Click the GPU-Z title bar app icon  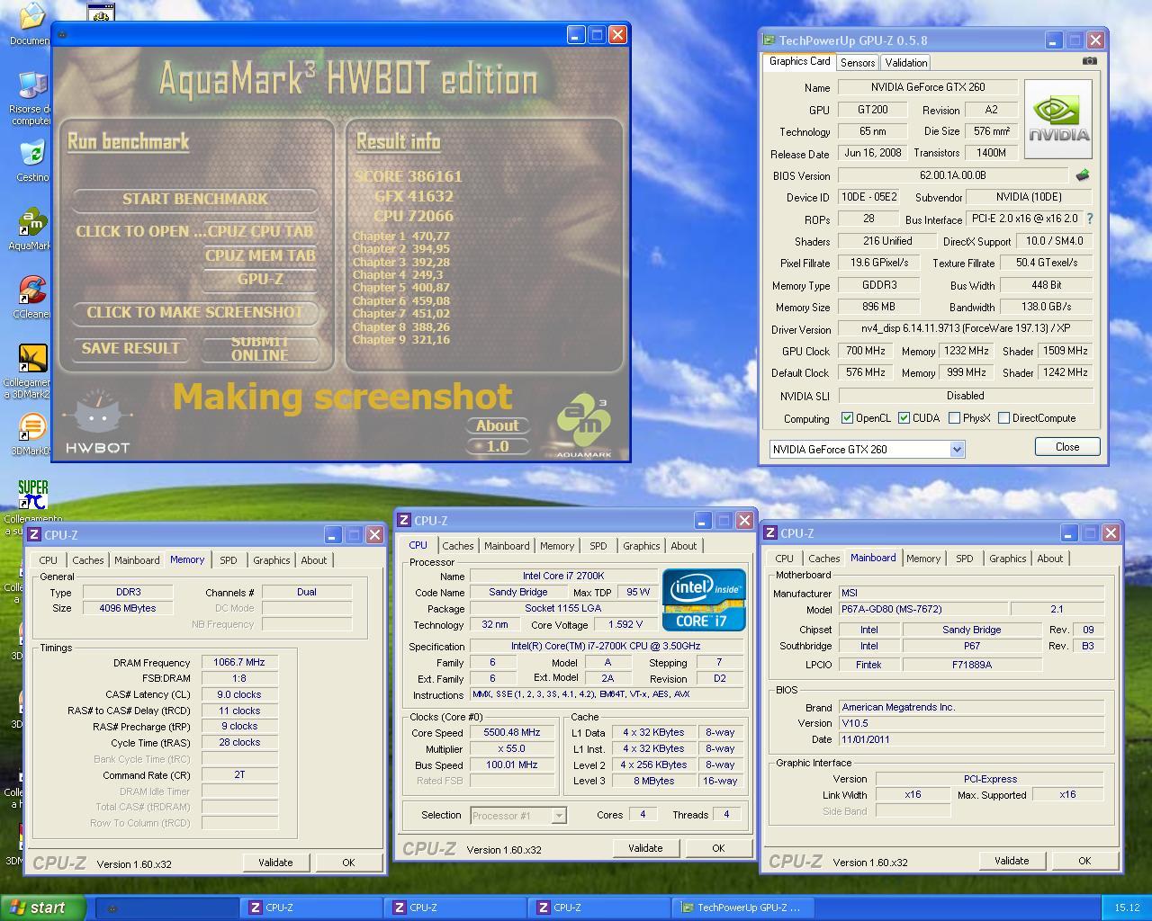coord(769,40)
